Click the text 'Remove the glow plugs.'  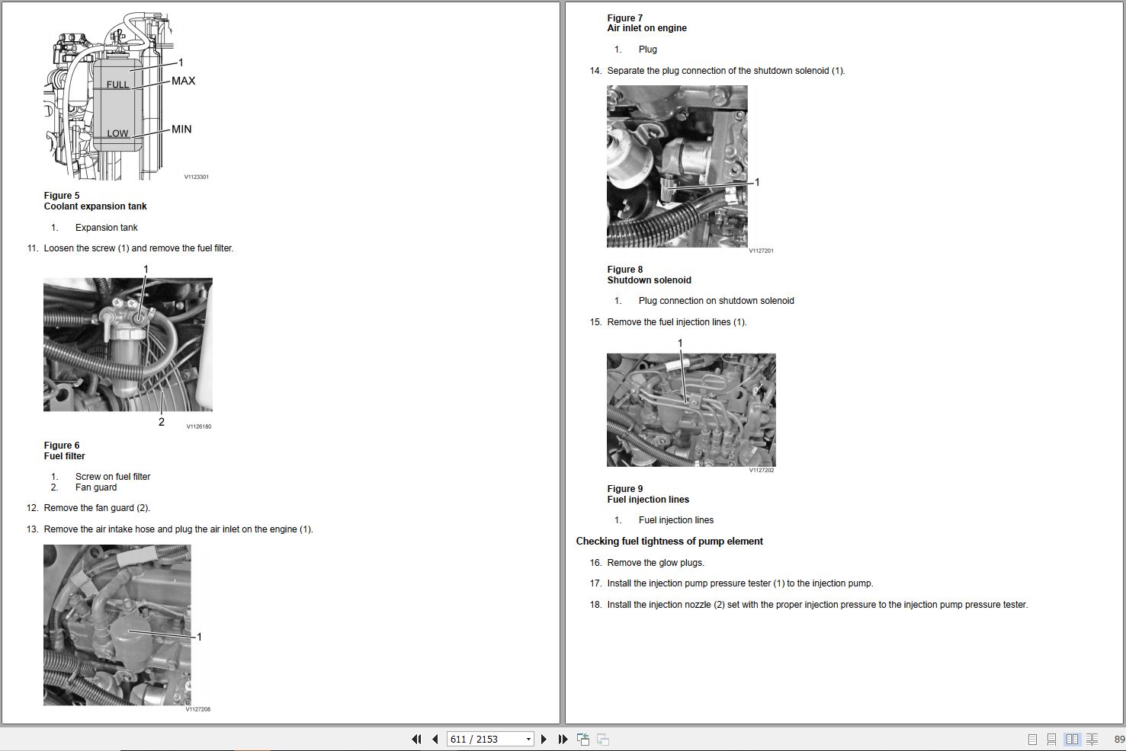tap(656, 563)
